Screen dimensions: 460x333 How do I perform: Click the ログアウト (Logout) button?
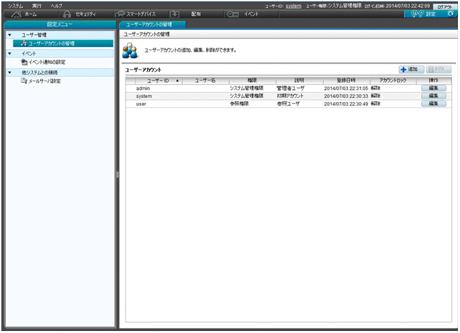click(445, 6)
